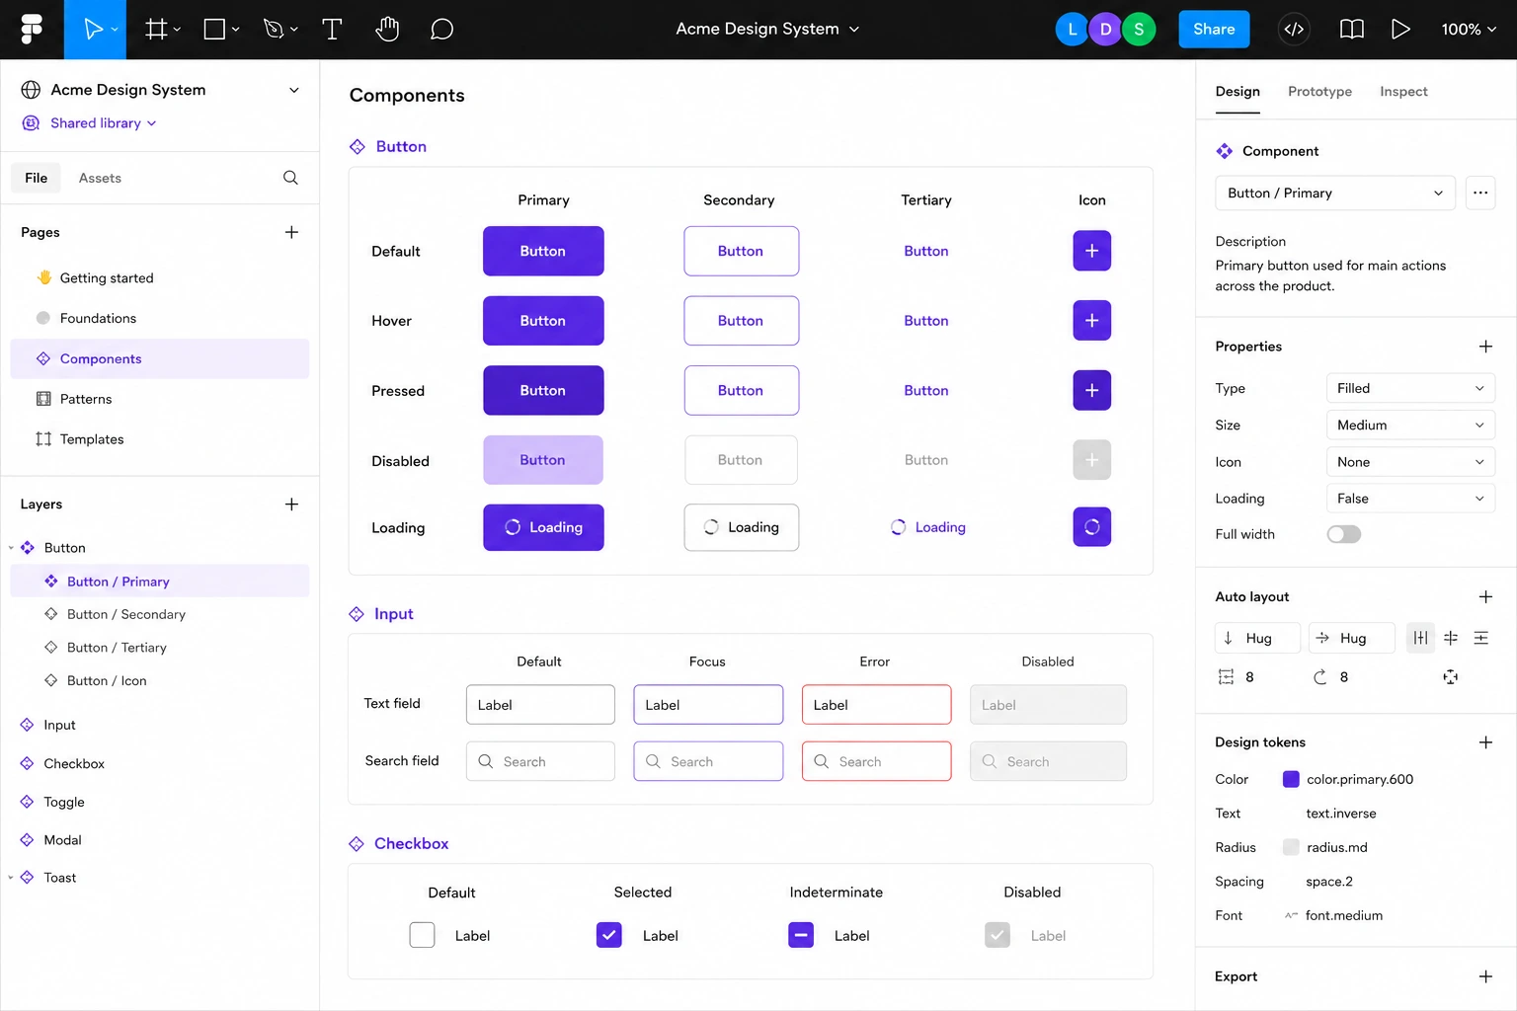Add a property with Properties plus
The width and height of the screenshot is (1517, 1011).
[1485, 347]
